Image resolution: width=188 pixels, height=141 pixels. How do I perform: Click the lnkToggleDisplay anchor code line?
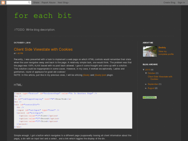pyautogui.click(x=43, y=99)
